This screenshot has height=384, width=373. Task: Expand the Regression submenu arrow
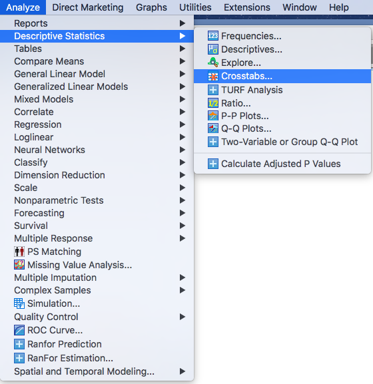(182, 124)
